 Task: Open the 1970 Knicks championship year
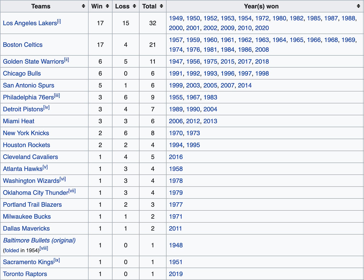[x=176, y=133]
